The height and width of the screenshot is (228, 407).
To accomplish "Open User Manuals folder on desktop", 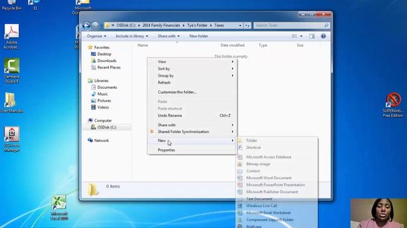I will pyautogui.click(x=11, y=103).
